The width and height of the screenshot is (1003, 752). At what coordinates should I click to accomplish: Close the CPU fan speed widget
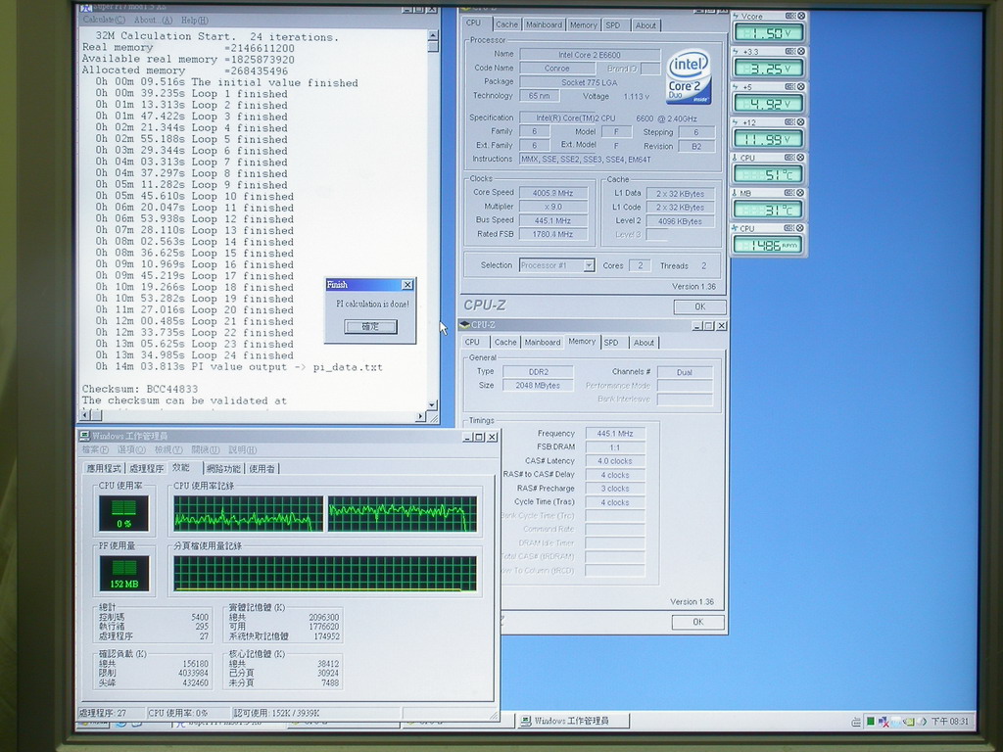(x=800, y=228)
